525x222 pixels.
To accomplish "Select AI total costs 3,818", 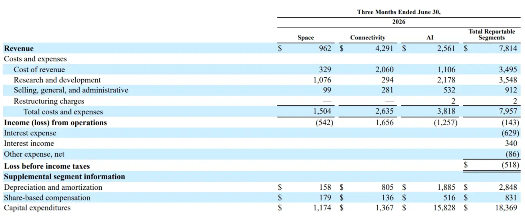I will [446, 112].
